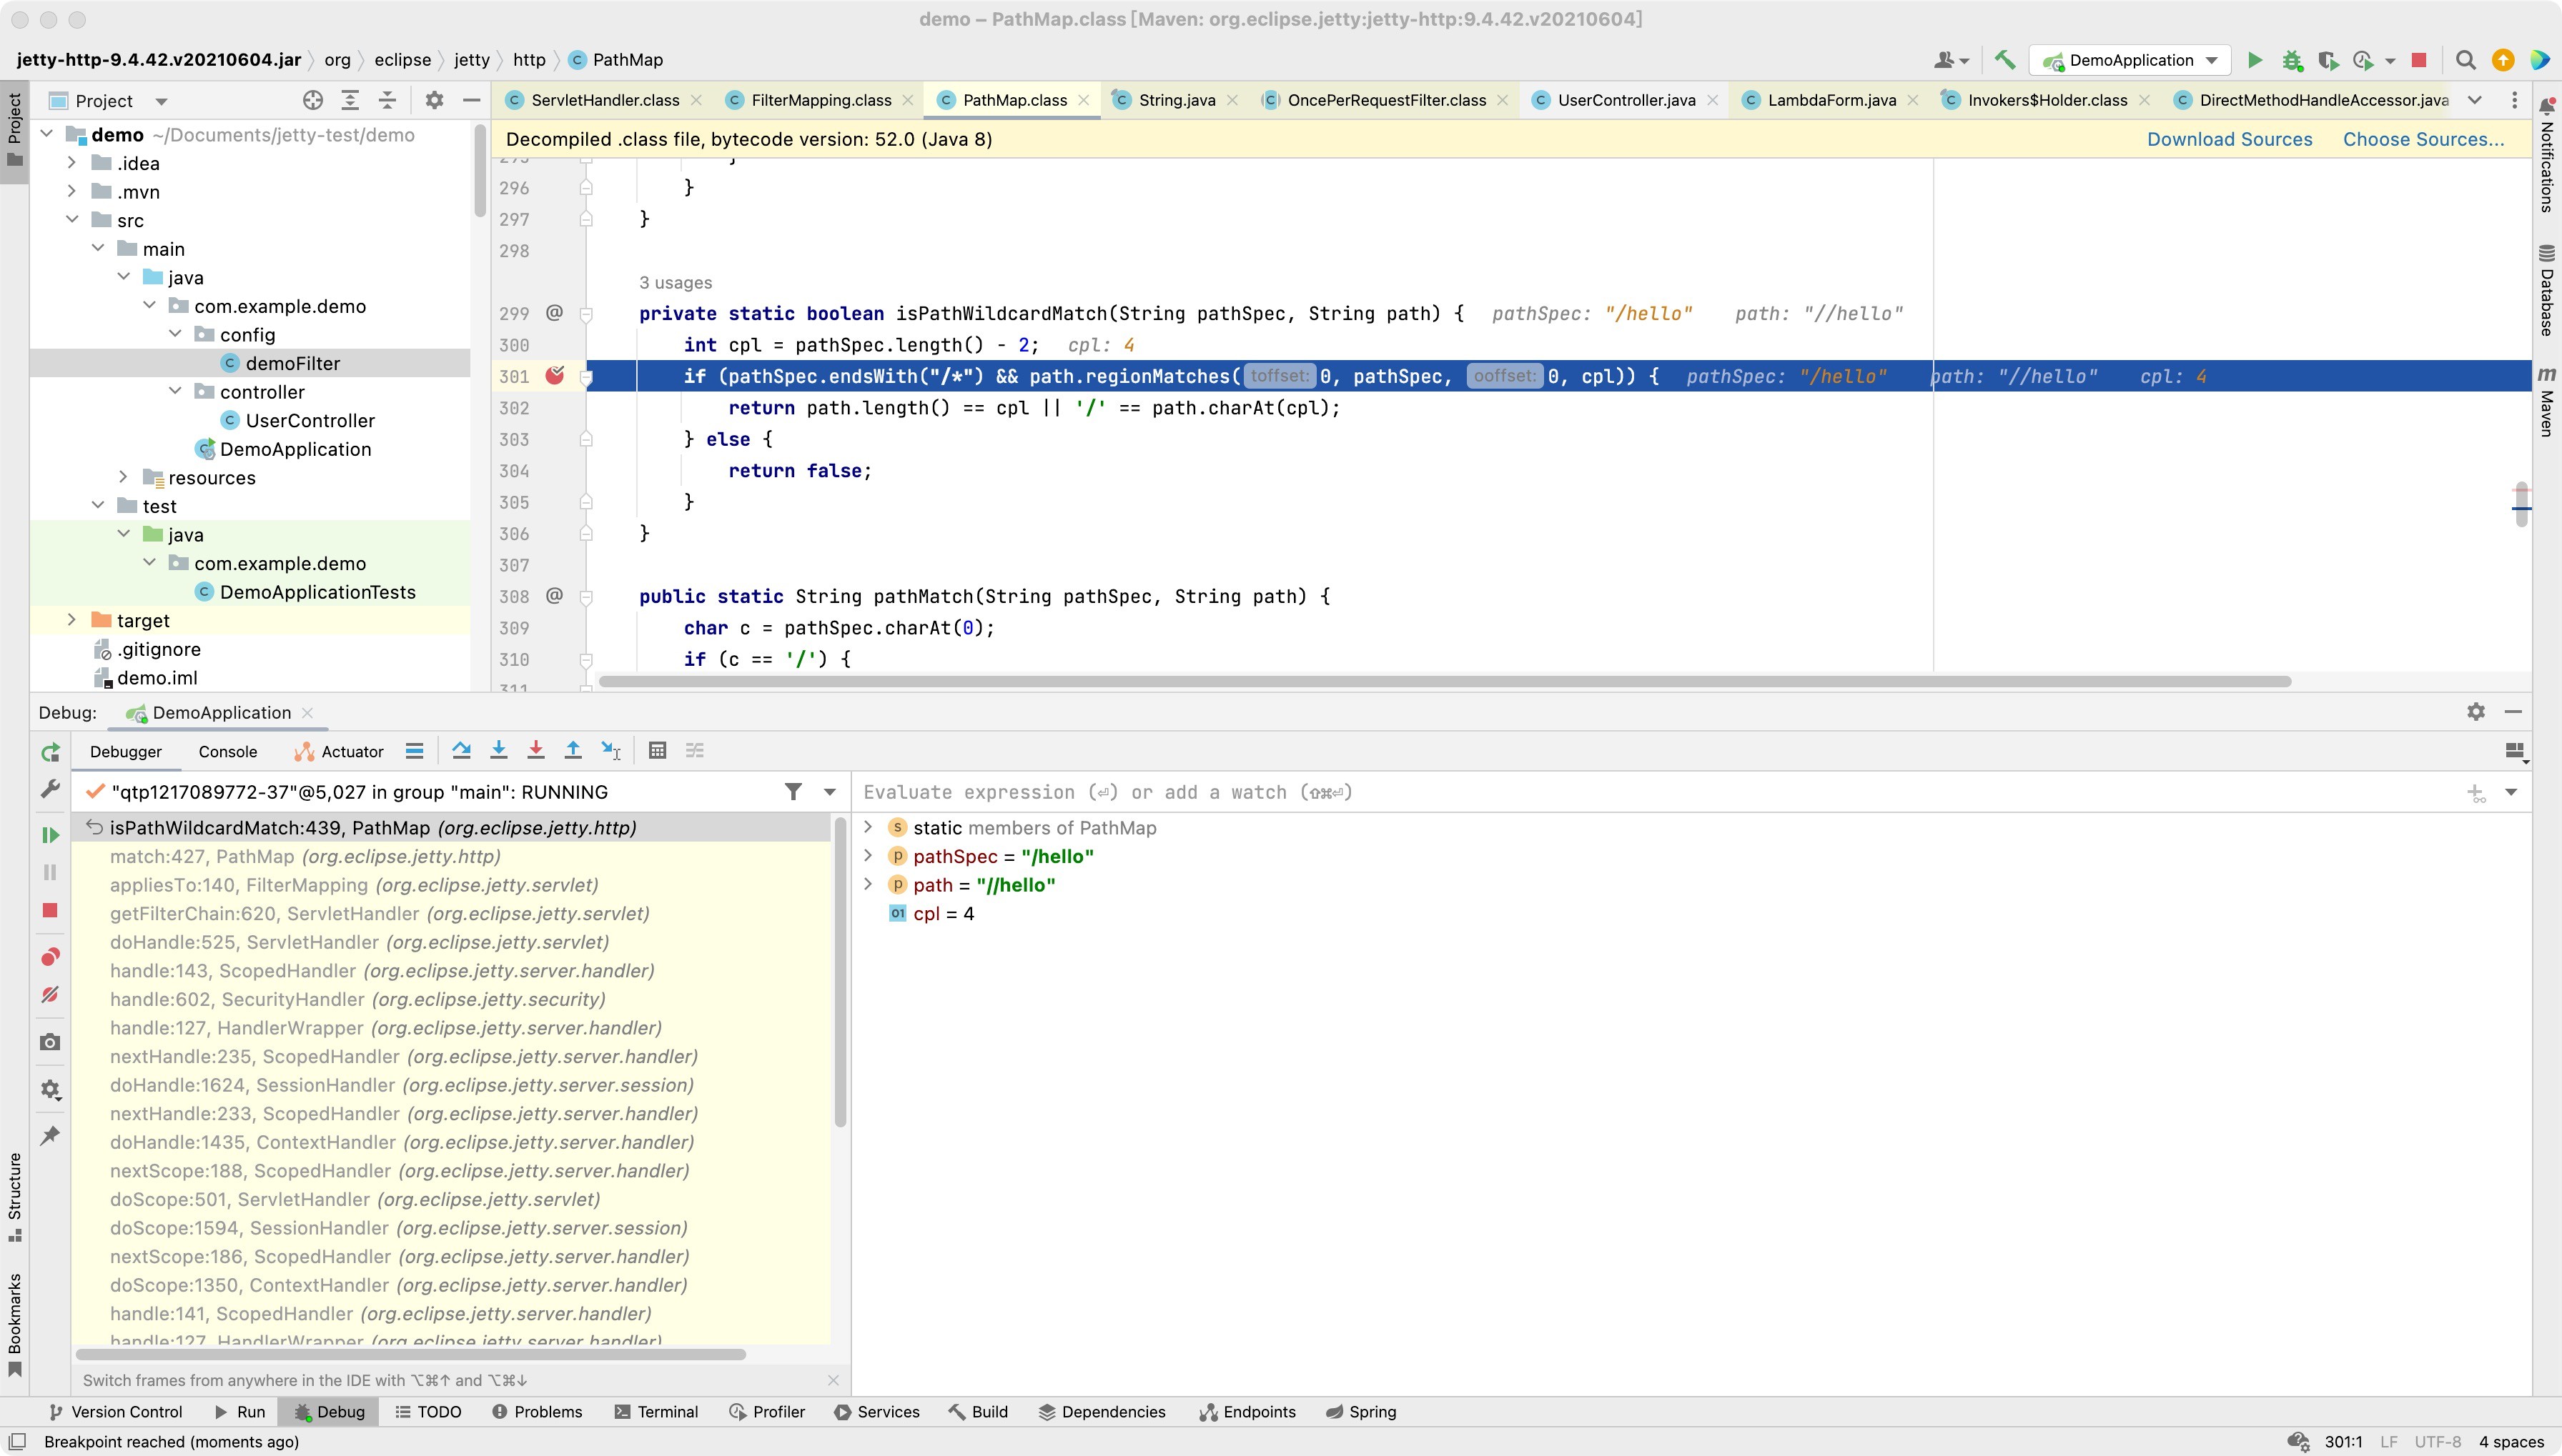Screen dimensions: 2562x1456
Task: Stop the running application in the top toolbar
Action: pos(2419,60)
